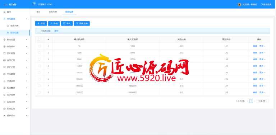The width and height of the screenshot is (276, 135).
Task: Open the advanced query filter
Action: click(82, 24)
